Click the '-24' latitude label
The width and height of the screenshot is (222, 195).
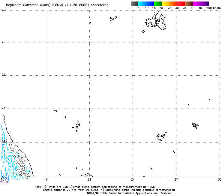point(3,75)
